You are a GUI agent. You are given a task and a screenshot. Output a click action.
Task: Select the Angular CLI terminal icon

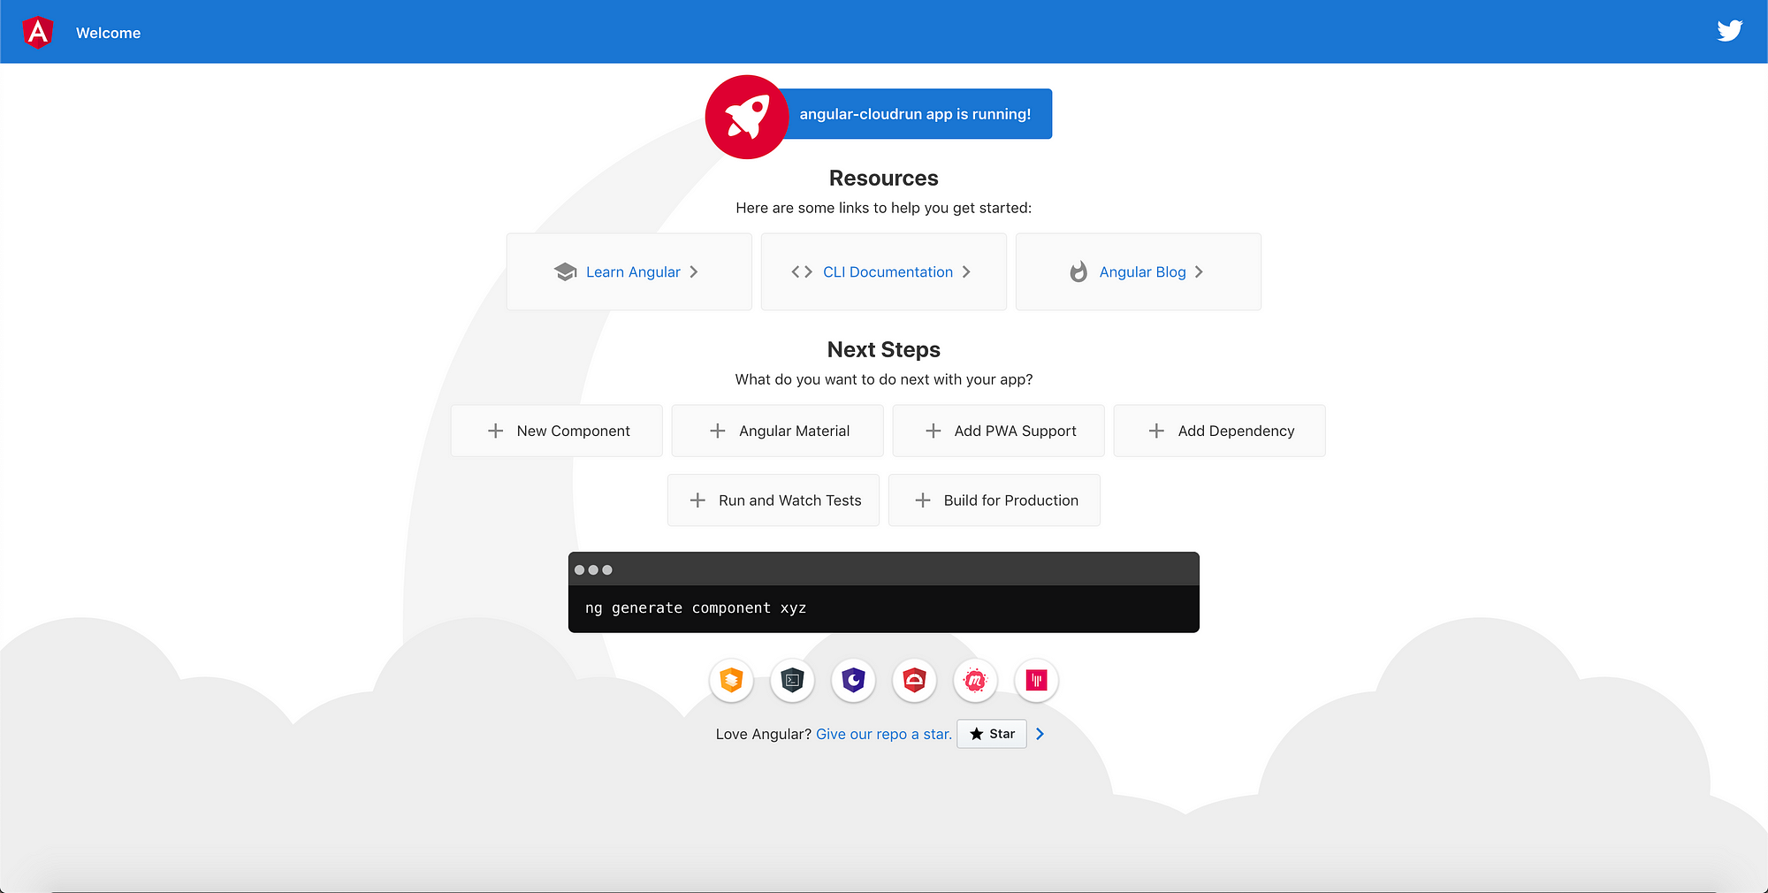point(792,681)
